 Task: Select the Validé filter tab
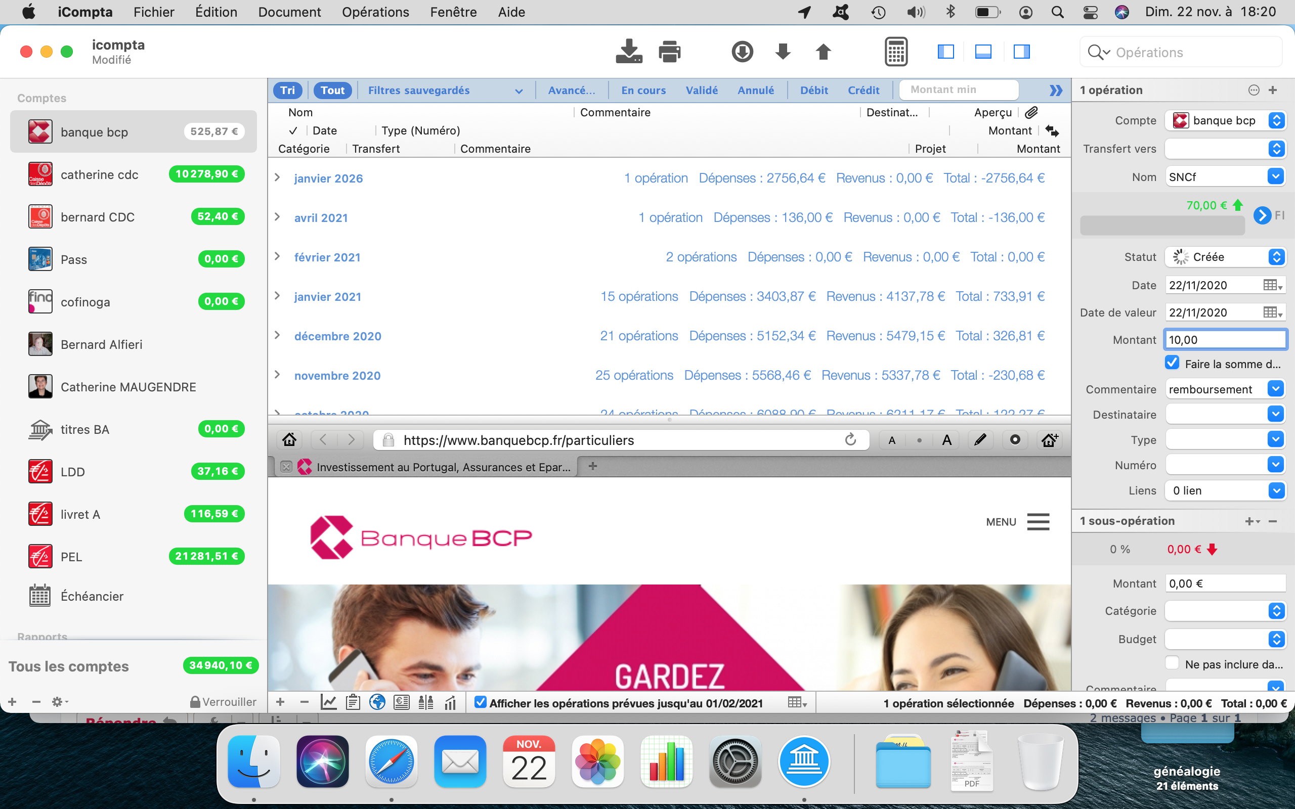tap(701, 91)
